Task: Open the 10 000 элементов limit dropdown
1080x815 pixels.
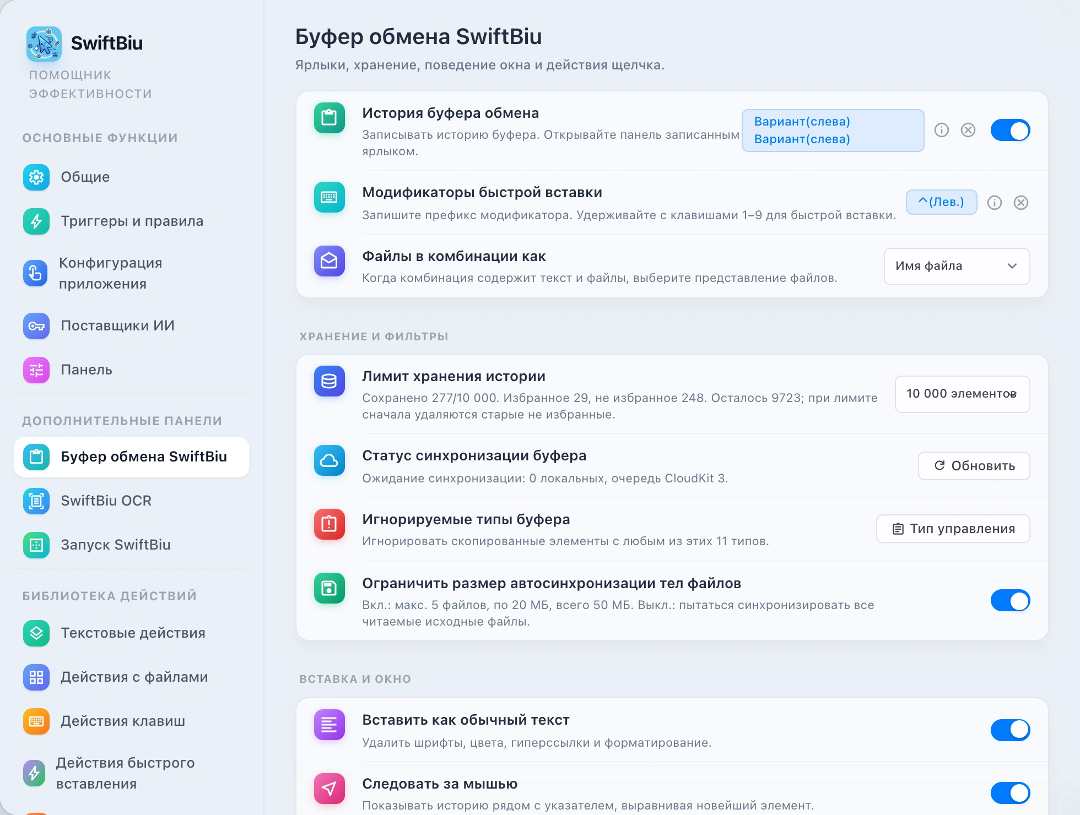Action: click(x=963, y=394)
